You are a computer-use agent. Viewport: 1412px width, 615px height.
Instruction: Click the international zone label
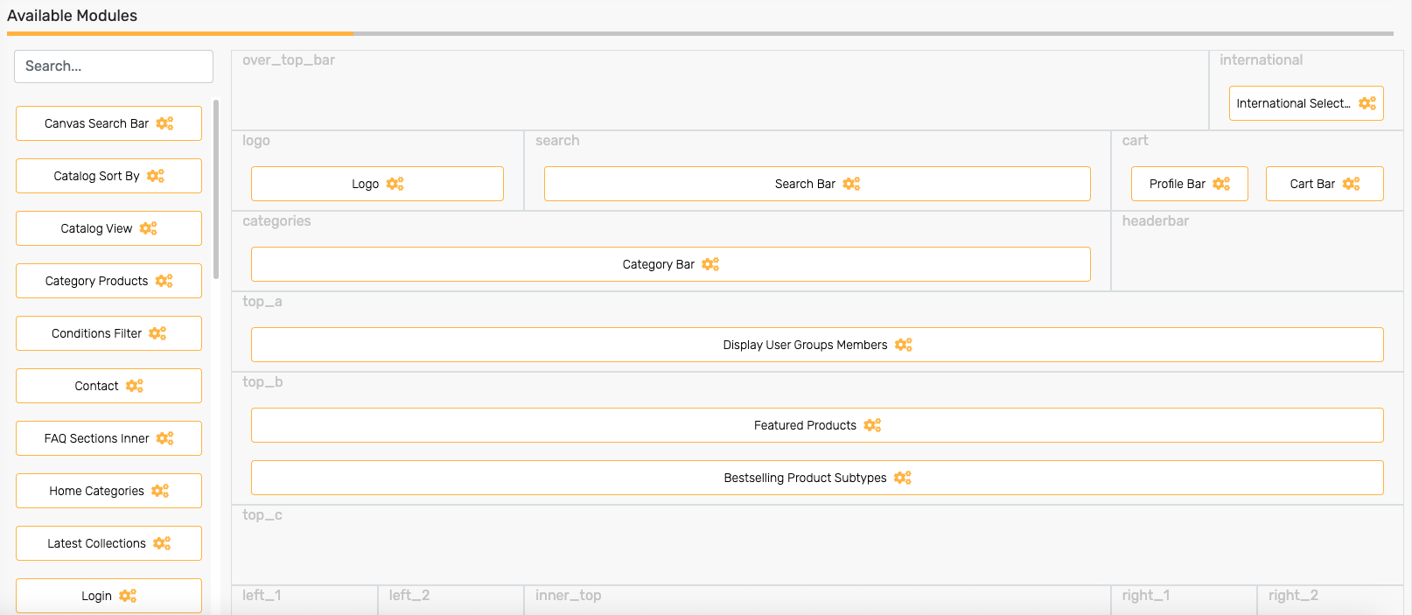[1261, 60]
